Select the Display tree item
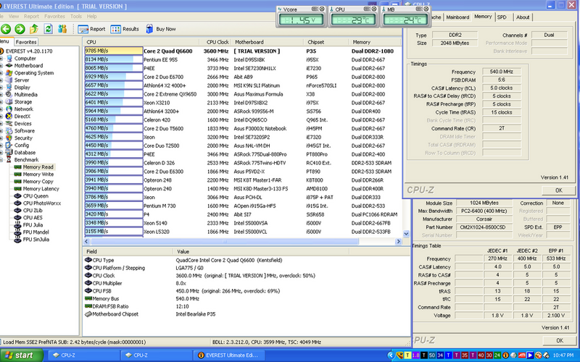This screenshot has width=580, height=362. [22, 87]
